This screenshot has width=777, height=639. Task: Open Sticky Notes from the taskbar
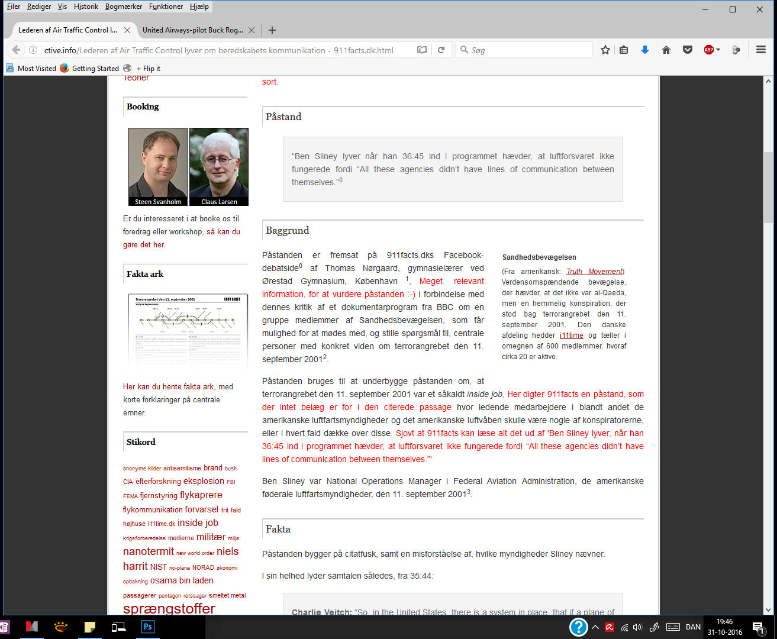pos(89,627)
